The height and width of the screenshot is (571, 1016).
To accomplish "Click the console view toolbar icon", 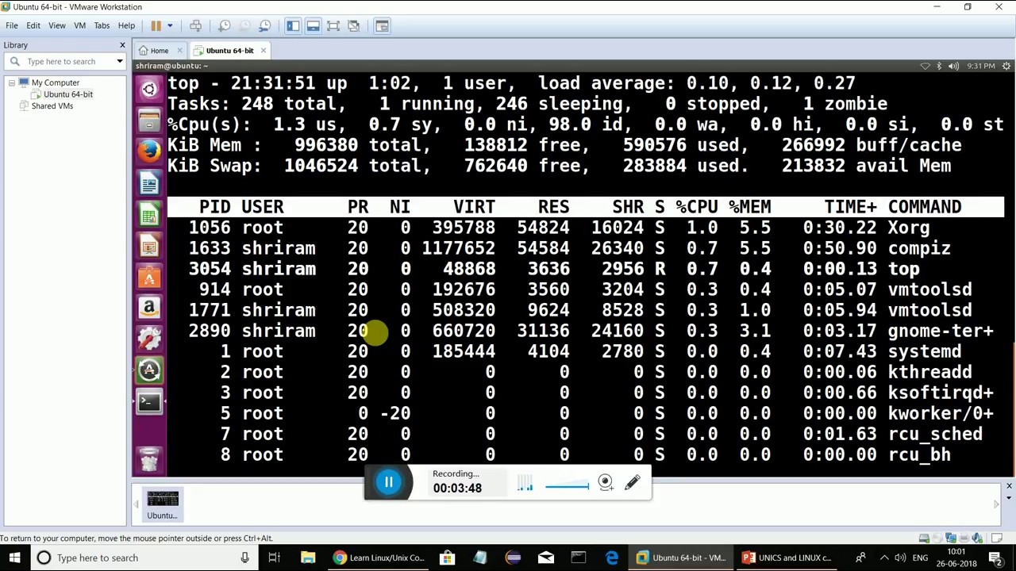I will [x=382, y=26].
